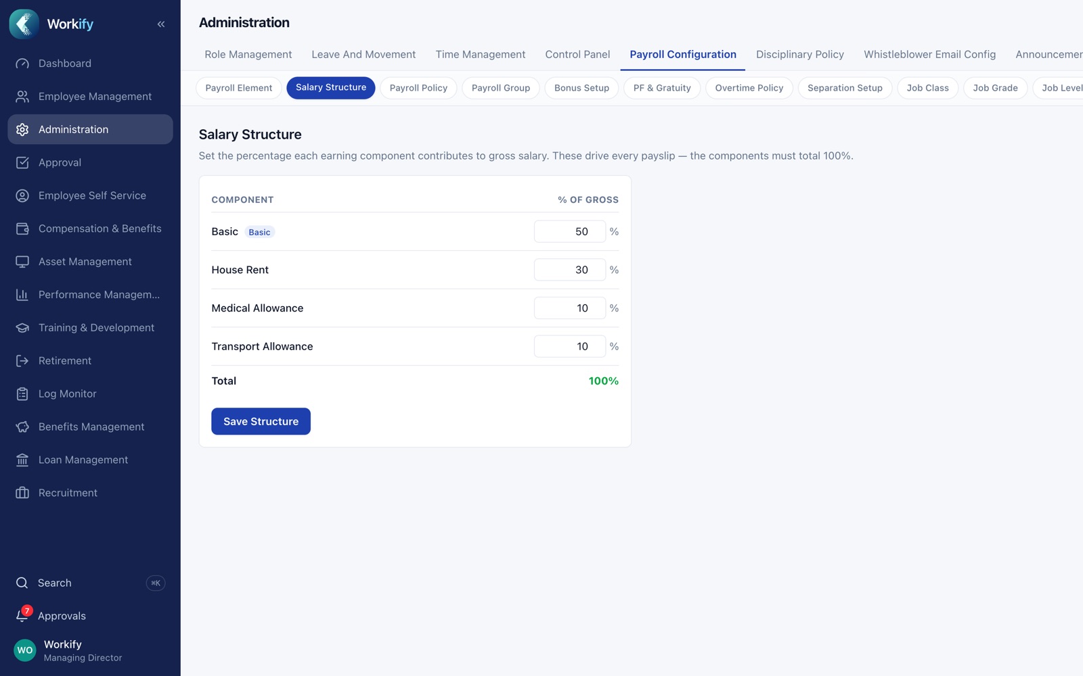Select the Payroll Element pill
The width and height of the screenshot is (1083, 676).
pyautogui.click(x=239, y=88)
